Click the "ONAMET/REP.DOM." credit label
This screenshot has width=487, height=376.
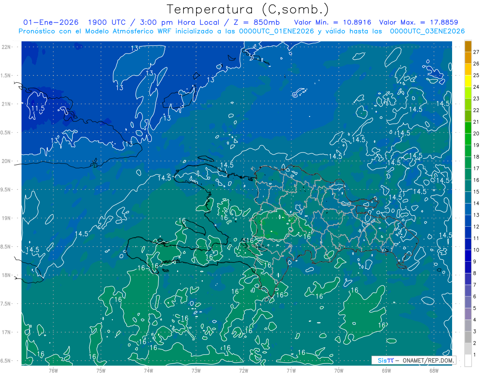429,360
